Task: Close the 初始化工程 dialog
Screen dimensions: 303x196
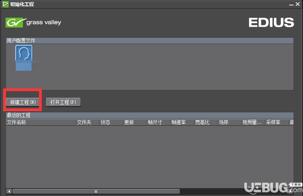Action: 298,4
